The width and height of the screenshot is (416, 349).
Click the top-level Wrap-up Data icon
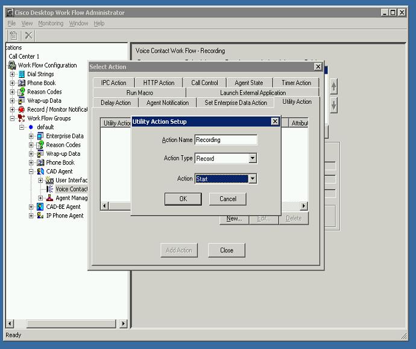[x=22, y=100]
